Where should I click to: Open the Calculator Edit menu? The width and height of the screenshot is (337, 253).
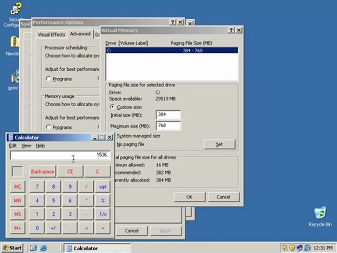[x=13, y=145]
